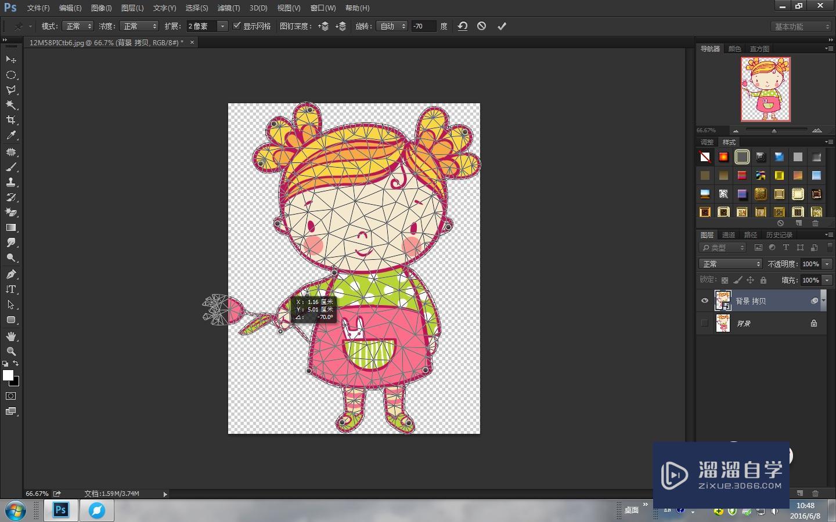Filter layers by pixel type

[758, 248]
